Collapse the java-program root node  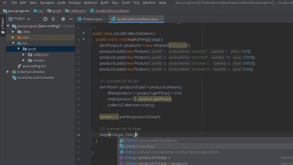pos(8,26)
